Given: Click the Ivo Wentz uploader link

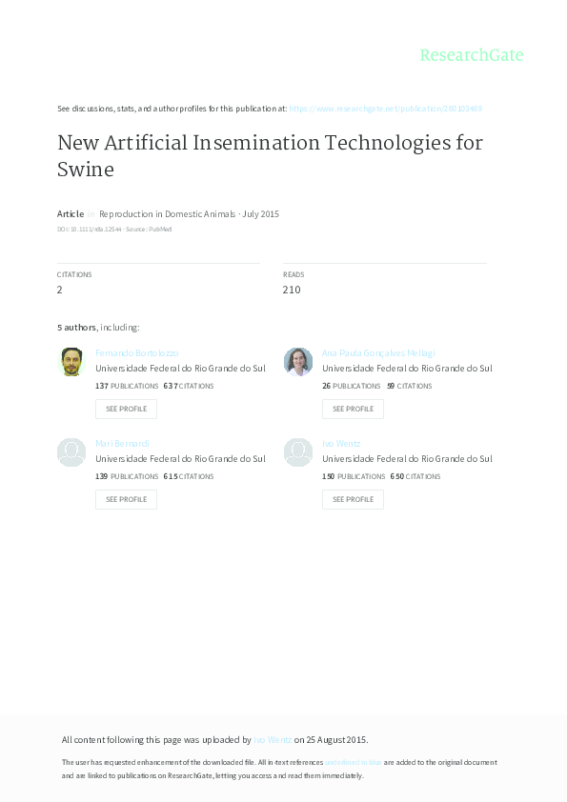Looking at the screenshot, I should click(273, 739).
